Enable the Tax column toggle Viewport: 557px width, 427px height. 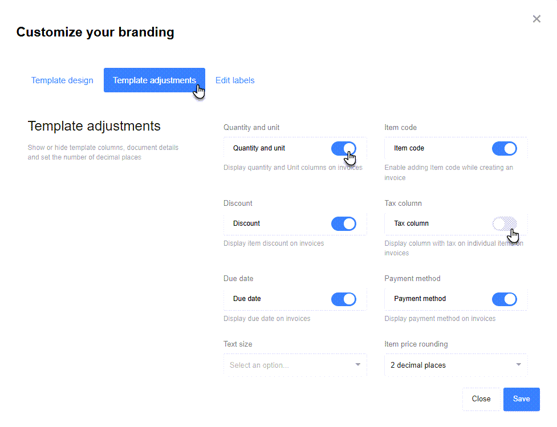pos(504,223)
